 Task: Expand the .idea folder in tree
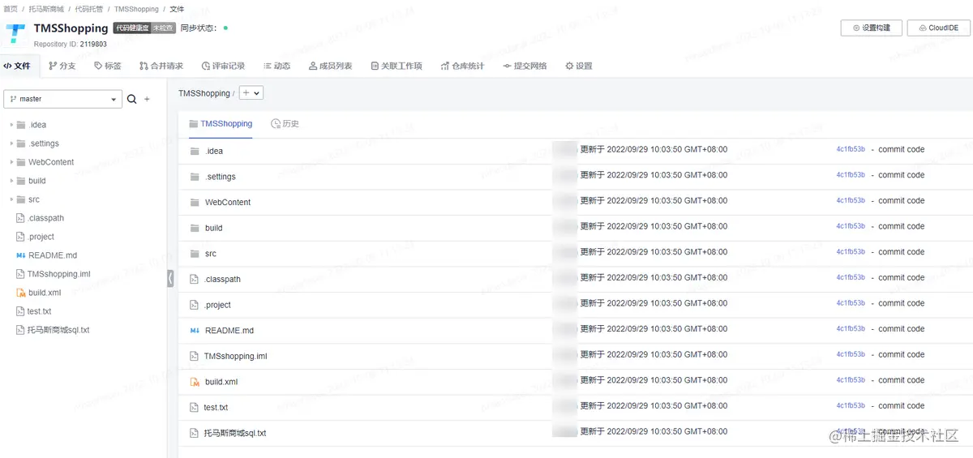(x=11, y=125)
